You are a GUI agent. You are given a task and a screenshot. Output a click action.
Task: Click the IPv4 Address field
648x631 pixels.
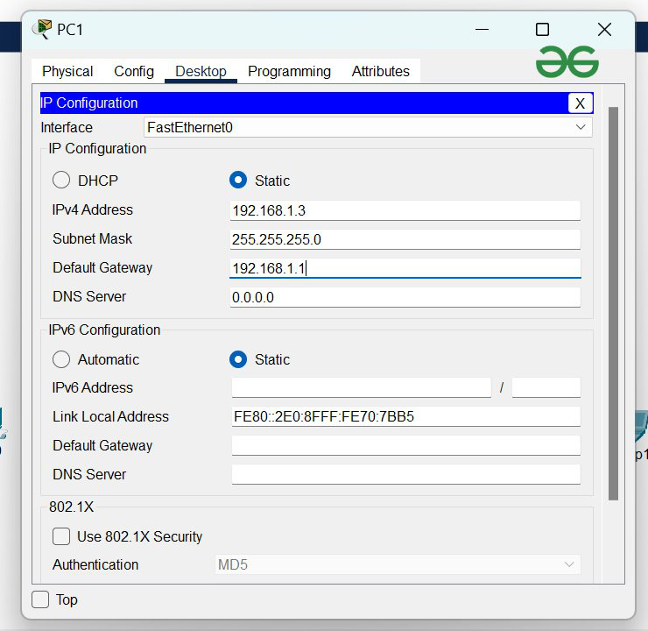[405, 210]
